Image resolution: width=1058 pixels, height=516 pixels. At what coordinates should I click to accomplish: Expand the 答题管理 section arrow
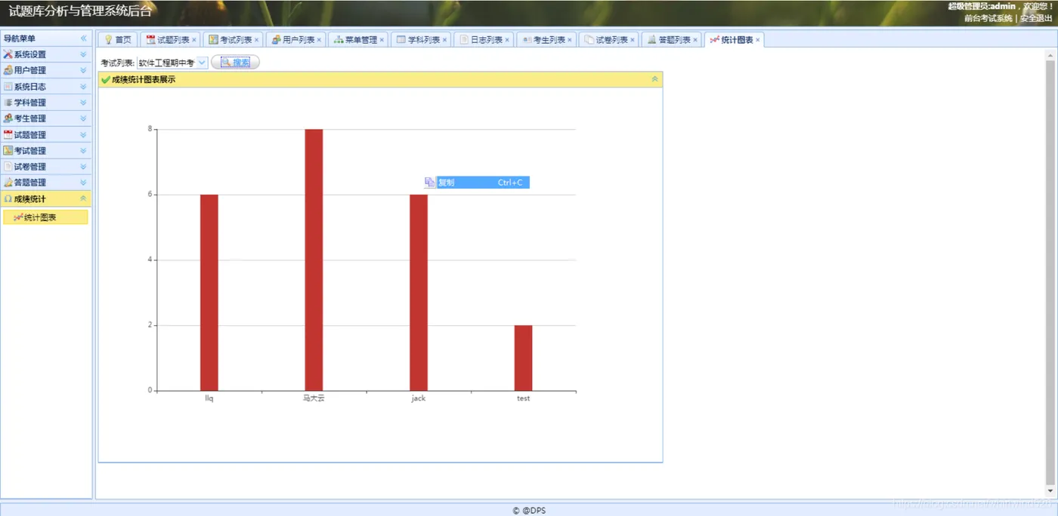83,183
